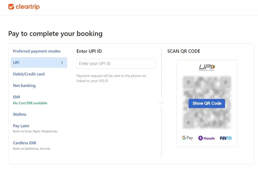Choose Cardless EMI option
The width and height of the screenshot is (258, 169).
[x=26, y=143]
